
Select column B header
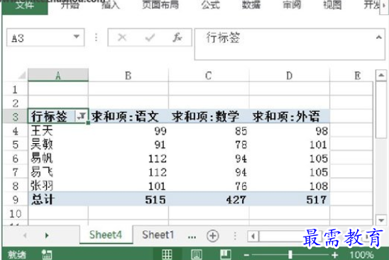coord(128,76)
